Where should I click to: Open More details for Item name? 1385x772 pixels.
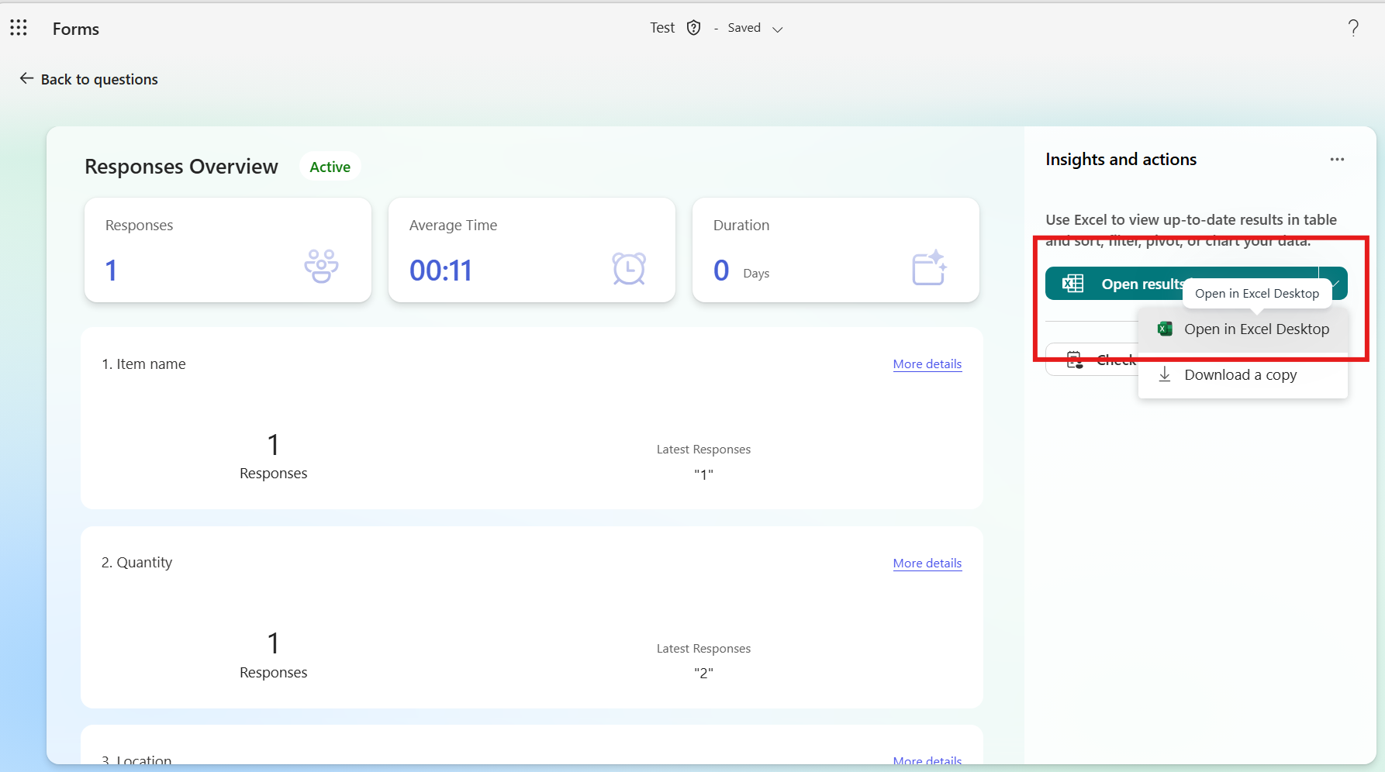[927, 364]
